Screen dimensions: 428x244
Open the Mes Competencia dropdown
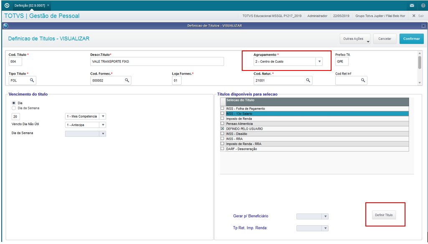click(x=103, y=116)
